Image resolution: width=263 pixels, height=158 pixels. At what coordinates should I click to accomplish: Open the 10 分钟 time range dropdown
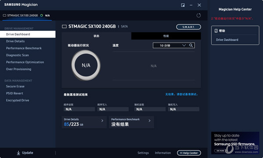click(171, 46)
